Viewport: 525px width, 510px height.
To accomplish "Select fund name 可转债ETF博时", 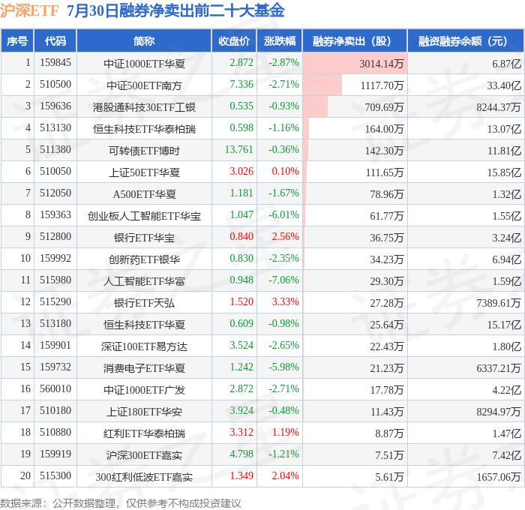I will pyautogui.click(x=144, y=150).
